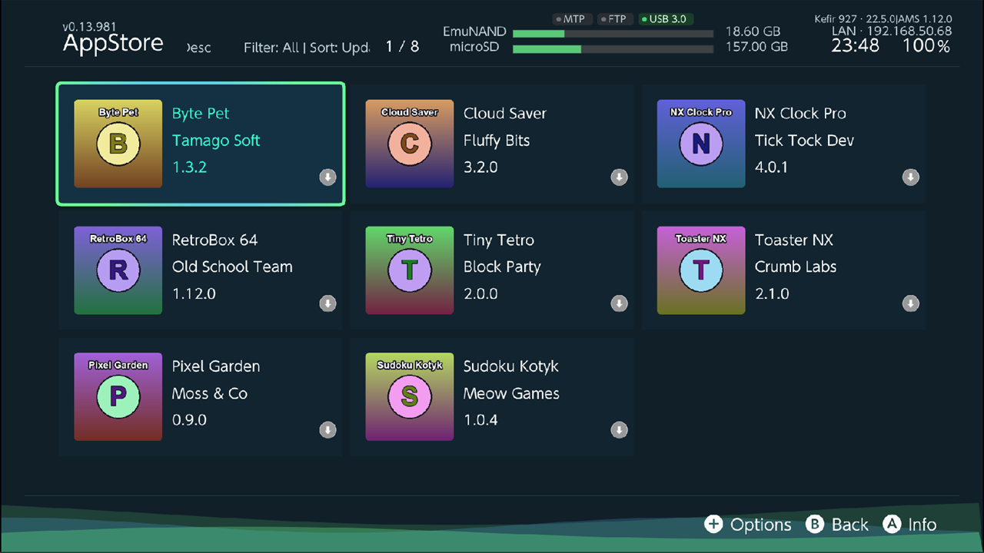Open the Pixel Garden app icon
The image size is (984, 553).
118,397
